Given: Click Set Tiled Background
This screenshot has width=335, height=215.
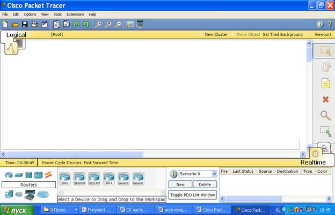Looking at the screenshot, I should [x=282, y=34].
